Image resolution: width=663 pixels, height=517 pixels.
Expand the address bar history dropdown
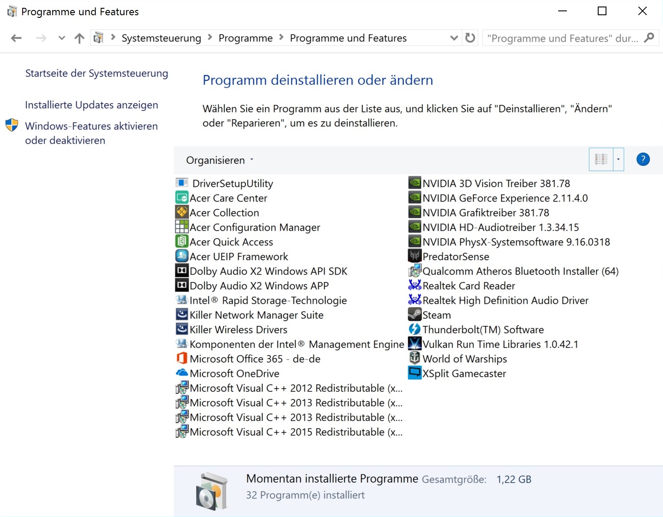pos(454,38)
